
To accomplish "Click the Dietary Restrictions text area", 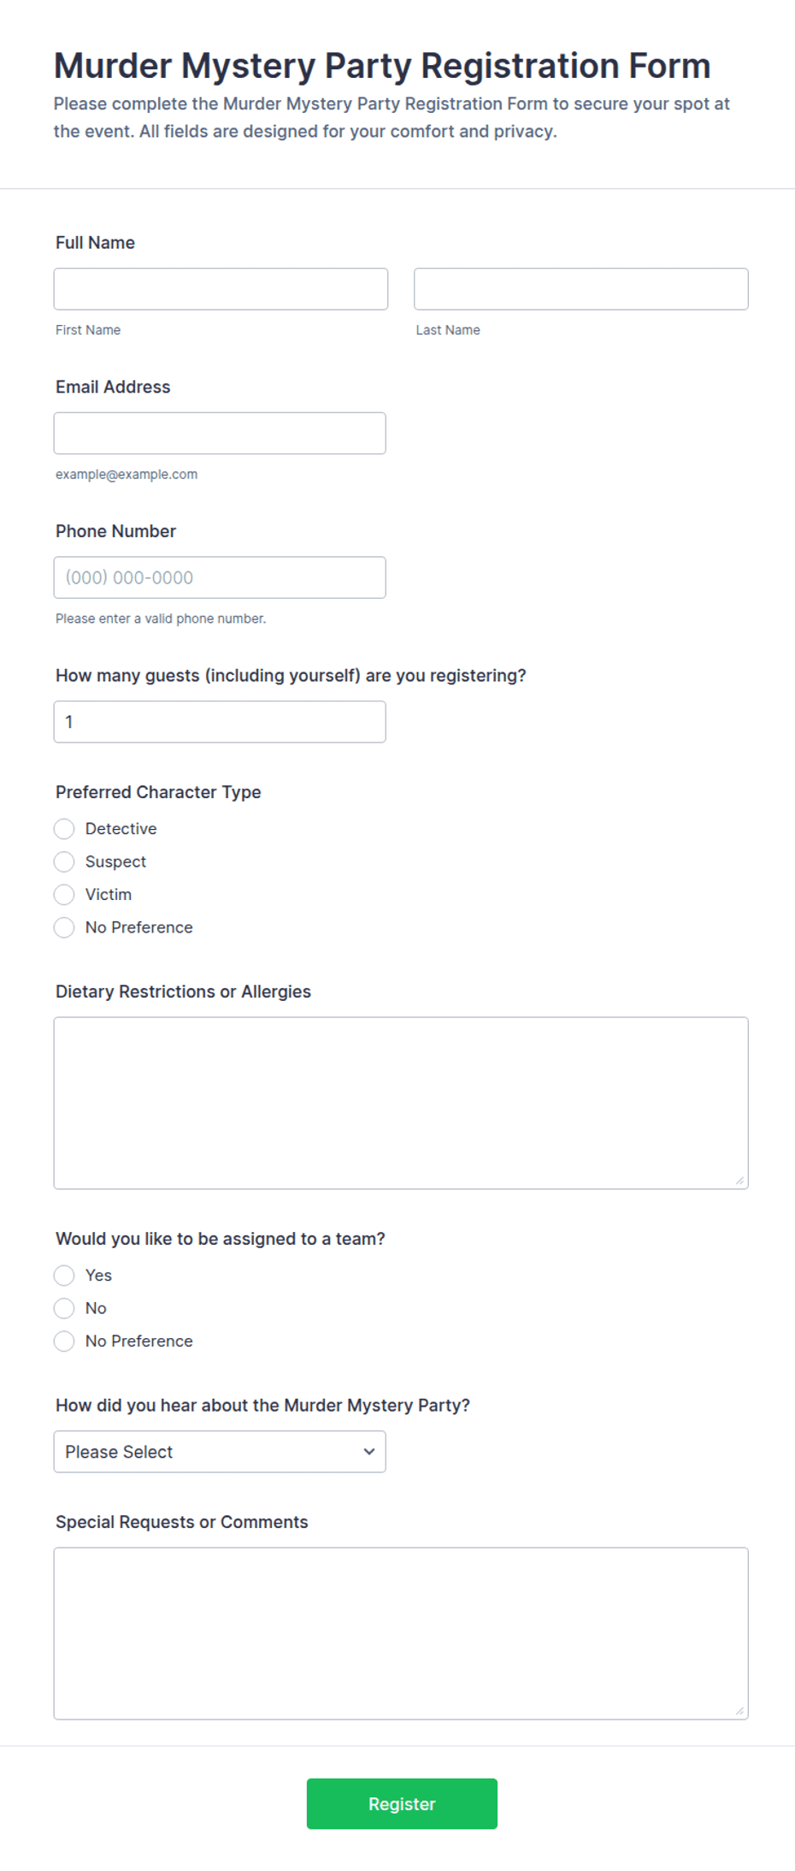I will coord(401,1103).
